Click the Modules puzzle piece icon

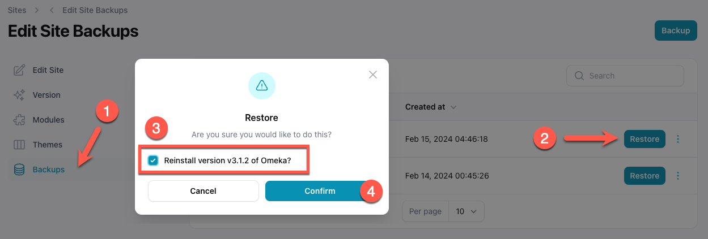[x=19, y=120]
